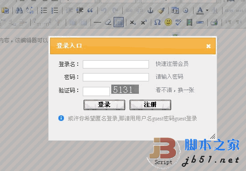Insert a bulleted list from the toolbar
This screenshot has width=246, height=171.
(44, 11)
